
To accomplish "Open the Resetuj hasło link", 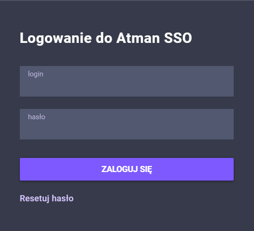I will pos(47,198).
